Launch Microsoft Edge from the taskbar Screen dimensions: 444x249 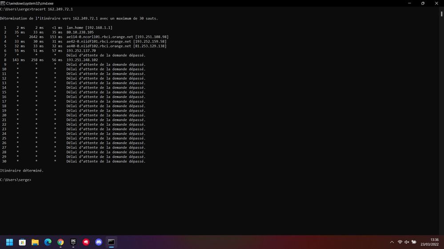[x=48, y=242]
